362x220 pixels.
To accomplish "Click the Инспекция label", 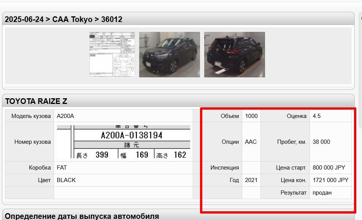I will [225, 168].
